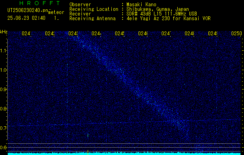Click the 0244 time marker
Image resolution: width=244 pixels, height=155 pixels.
tap(97, 33)
